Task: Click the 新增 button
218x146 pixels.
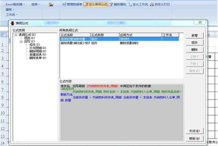Action: (194, 35)
